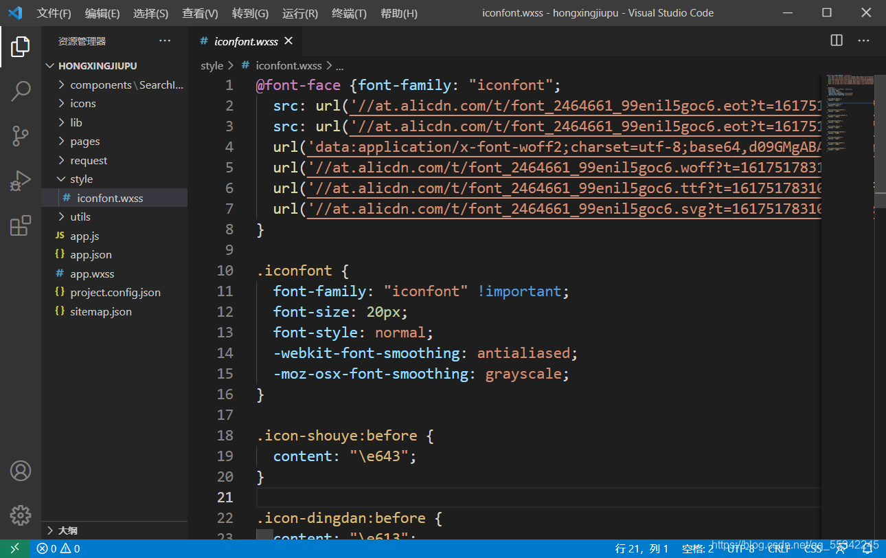Image resolution: width=886 pixels, height=558 pixels.
Task: Expand the lib folder
Action: coord(114,123)
